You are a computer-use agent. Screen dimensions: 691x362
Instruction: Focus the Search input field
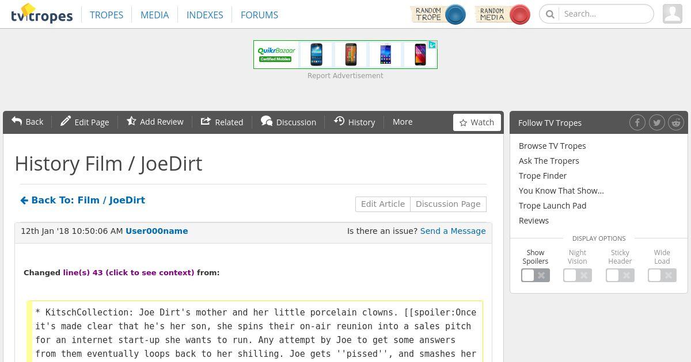606,14
